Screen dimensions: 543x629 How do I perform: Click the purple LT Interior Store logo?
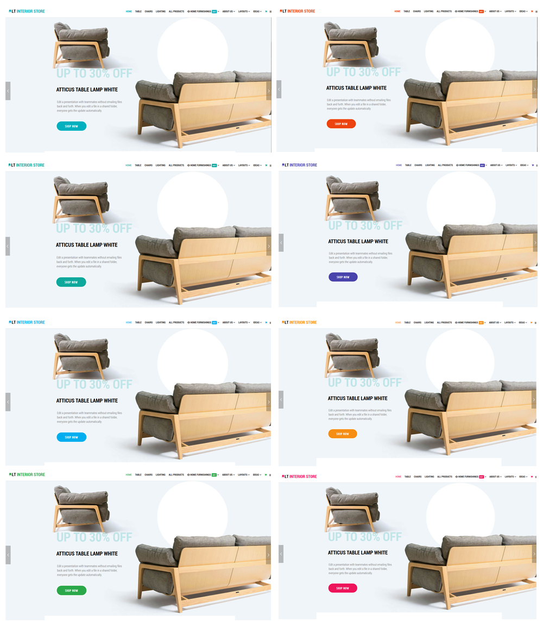point(299,165)
